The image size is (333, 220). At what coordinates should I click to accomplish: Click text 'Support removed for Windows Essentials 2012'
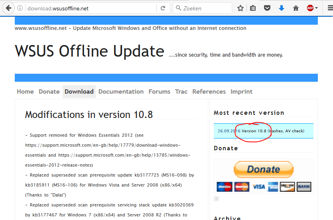pyautogui.click(x=81, y=135)
